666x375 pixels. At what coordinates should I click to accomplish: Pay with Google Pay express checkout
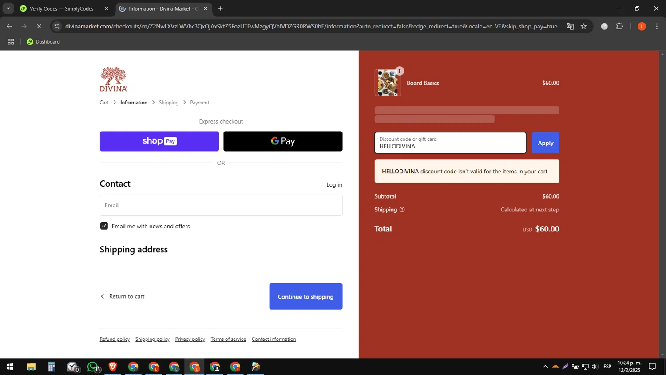pyautogui.click(x=283, y=141)
